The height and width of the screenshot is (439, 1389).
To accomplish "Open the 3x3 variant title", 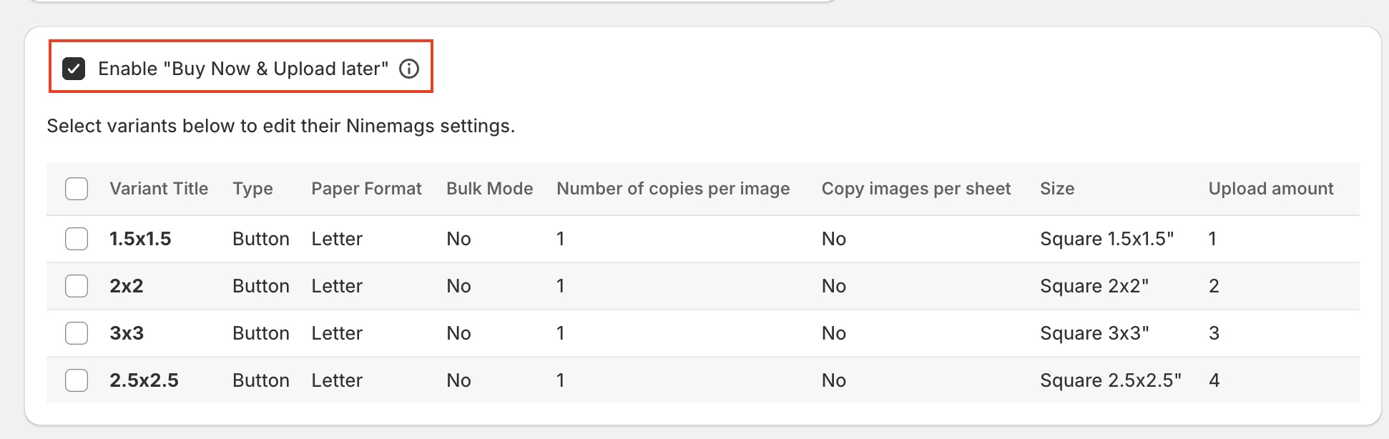I will coord(127,333).
